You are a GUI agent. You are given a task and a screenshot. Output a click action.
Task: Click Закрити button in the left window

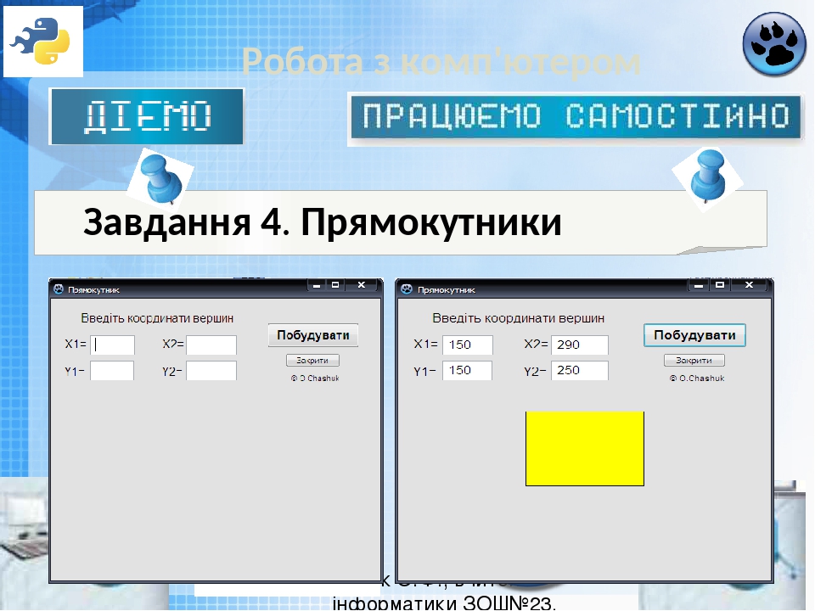tap(312, 361)
